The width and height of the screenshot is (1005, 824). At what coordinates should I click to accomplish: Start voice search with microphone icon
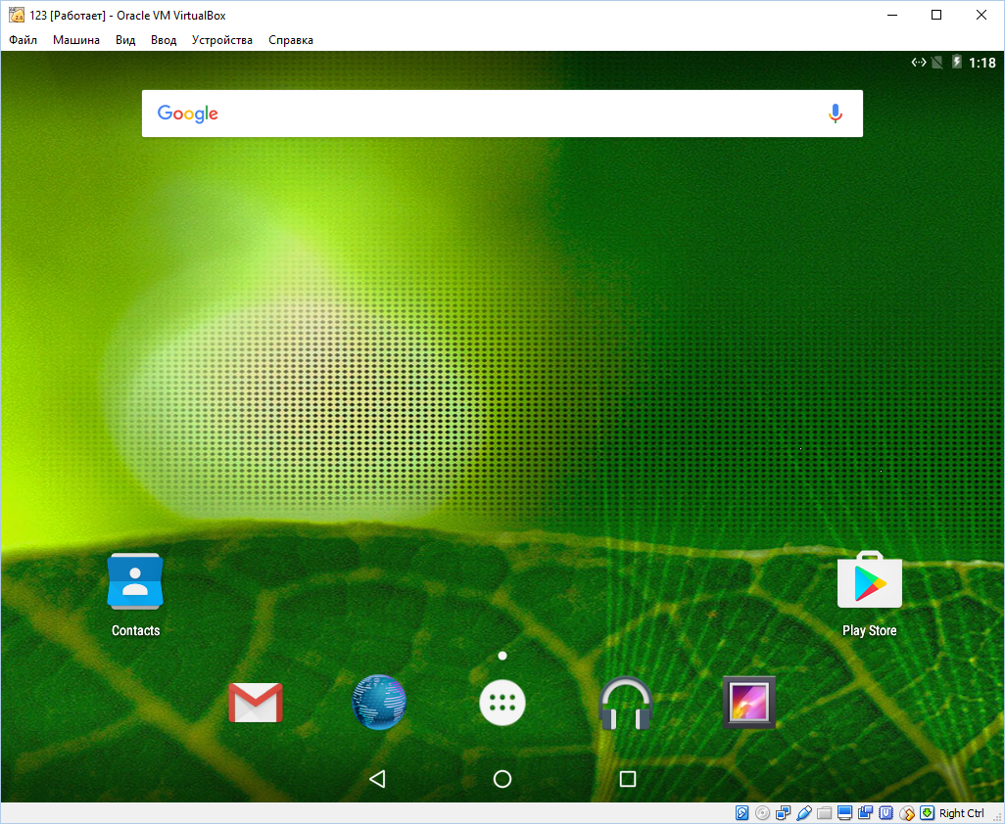point(835,114)
